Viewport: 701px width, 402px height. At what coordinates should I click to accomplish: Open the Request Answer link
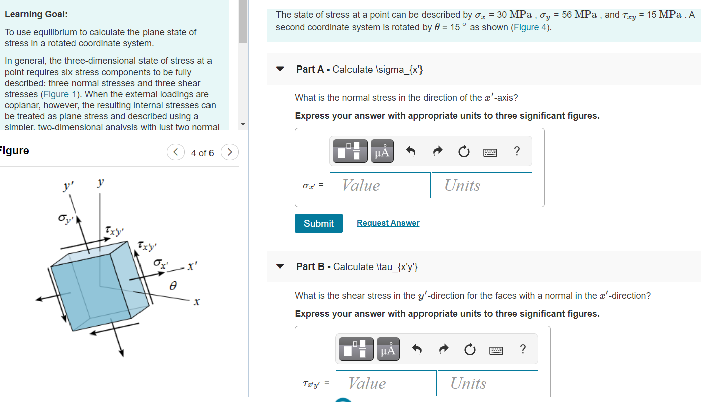point(388,223)
